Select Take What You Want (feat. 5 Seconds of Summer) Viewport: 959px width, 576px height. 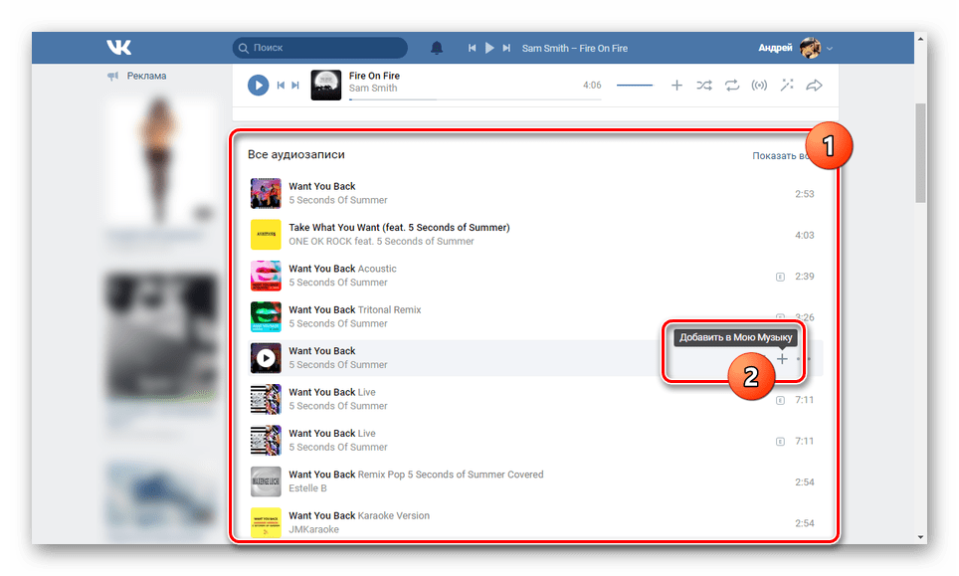coord(399,228)
